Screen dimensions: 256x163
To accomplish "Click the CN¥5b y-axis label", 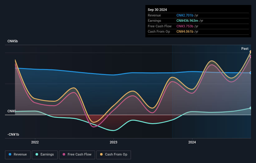I will coord(12,41).
